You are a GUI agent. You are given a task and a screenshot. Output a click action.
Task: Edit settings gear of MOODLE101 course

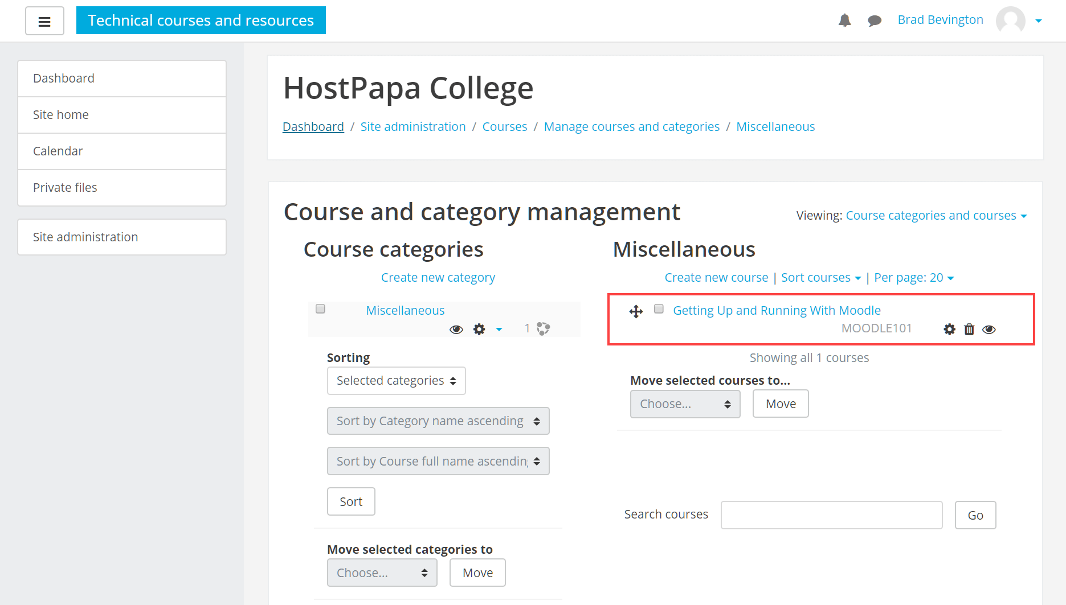click(949, 329)
